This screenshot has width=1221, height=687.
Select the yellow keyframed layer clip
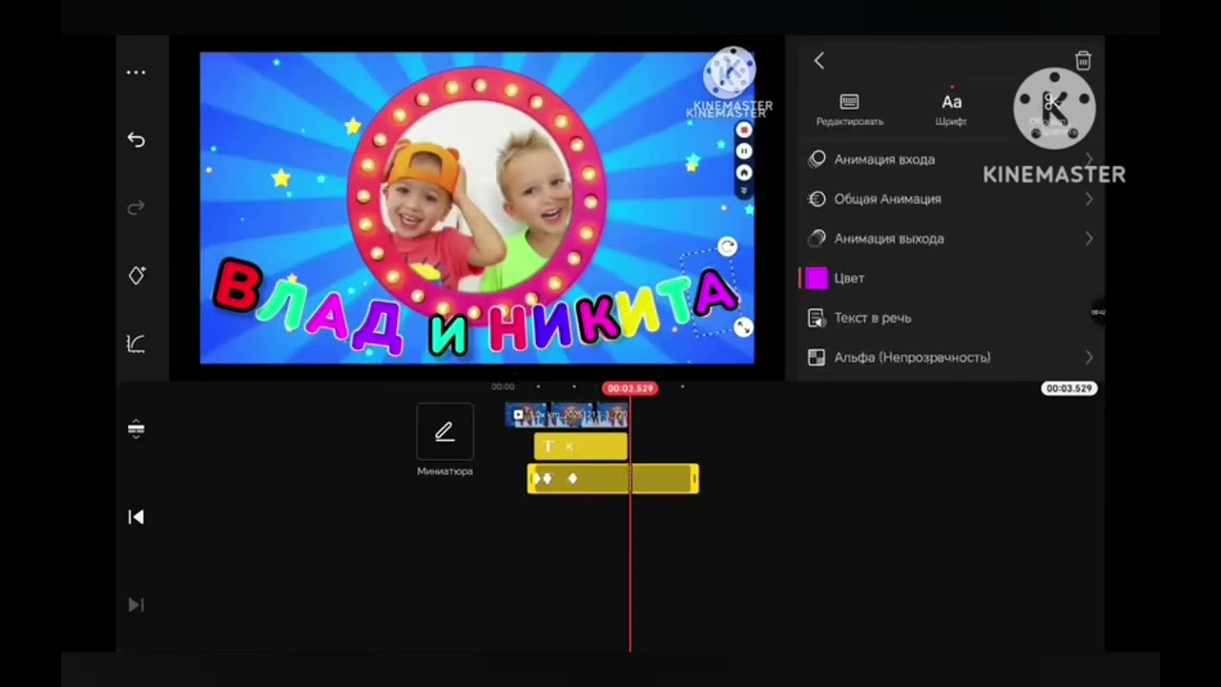[612, 478]
